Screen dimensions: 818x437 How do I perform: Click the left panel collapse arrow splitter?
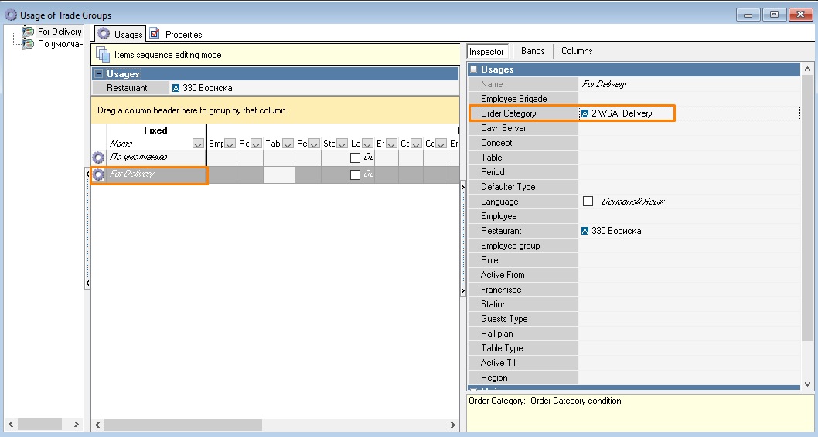(x=87, y=228)
